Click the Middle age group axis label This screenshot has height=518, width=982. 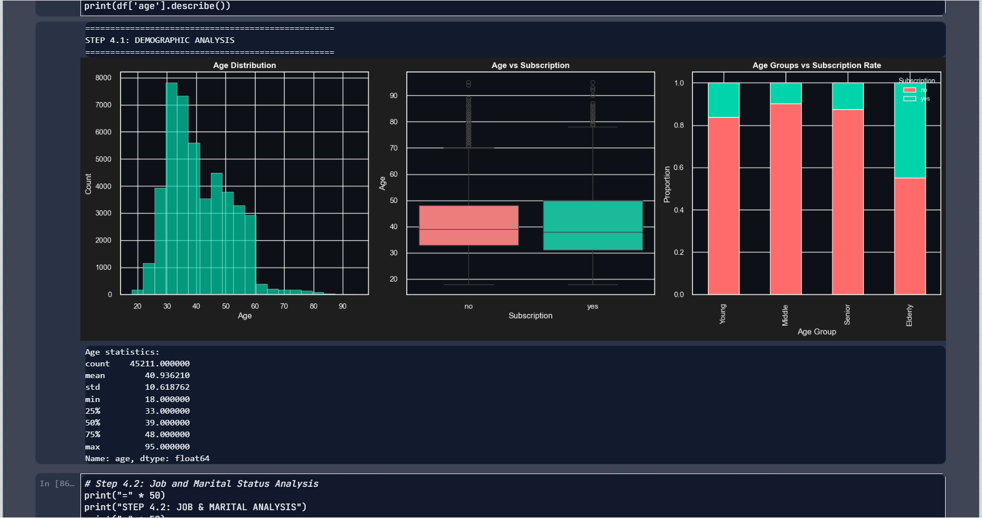785,315
